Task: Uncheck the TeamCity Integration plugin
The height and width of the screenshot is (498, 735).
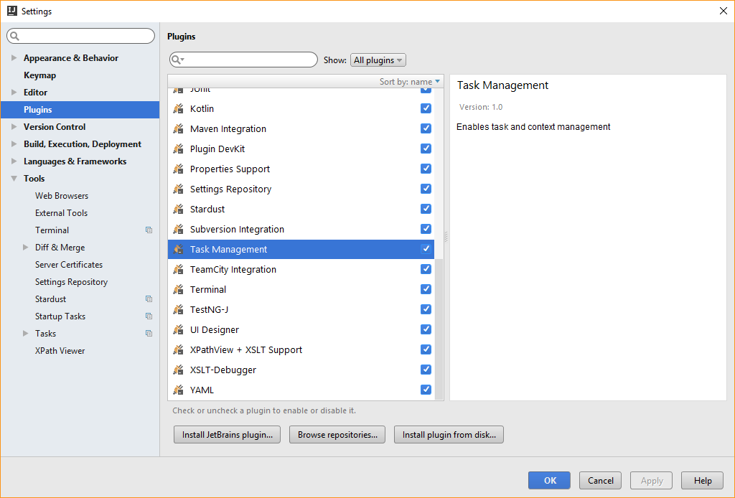Action: click(x=426, y=269)
